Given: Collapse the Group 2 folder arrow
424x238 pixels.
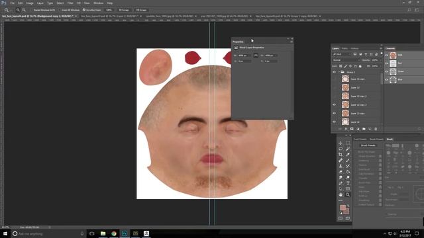Looking at the screenshot, I should click(x=339, y=72).
